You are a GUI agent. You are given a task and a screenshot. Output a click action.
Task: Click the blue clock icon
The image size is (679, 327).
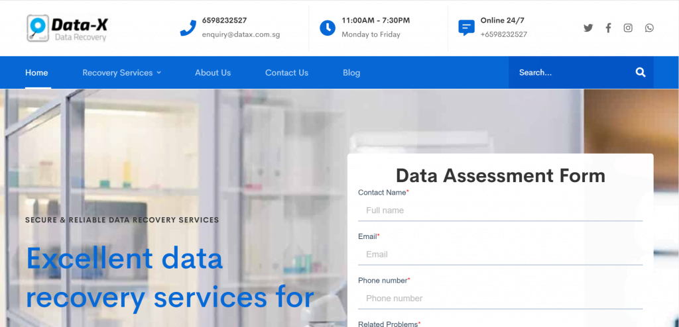click(328, 28)
